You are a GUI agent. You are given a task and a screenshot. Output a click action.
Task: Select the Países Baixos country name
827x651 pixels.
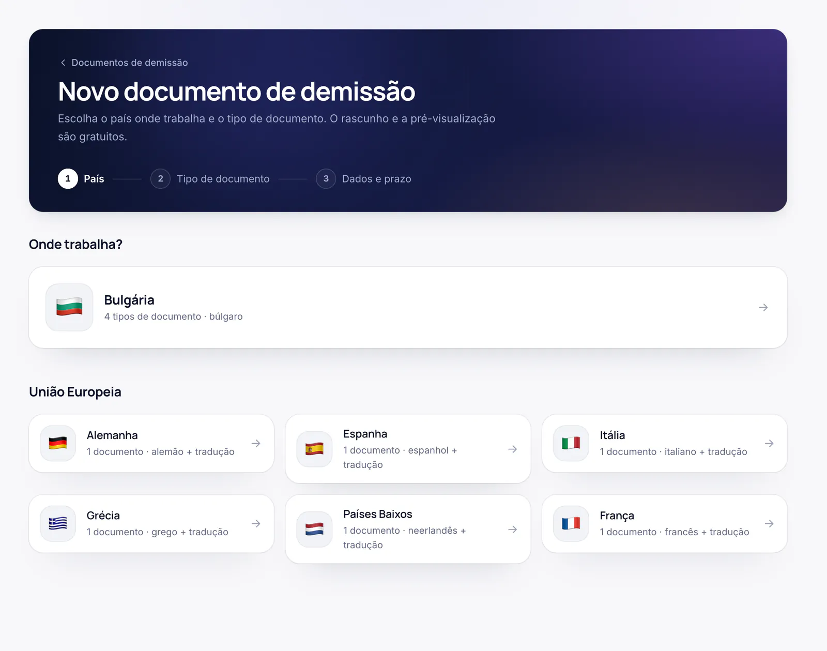click(378, 514)
